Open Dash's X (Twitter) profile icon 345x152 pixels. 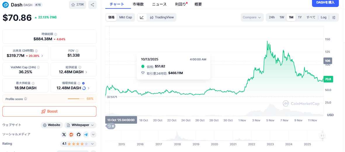tap(64, 134)
